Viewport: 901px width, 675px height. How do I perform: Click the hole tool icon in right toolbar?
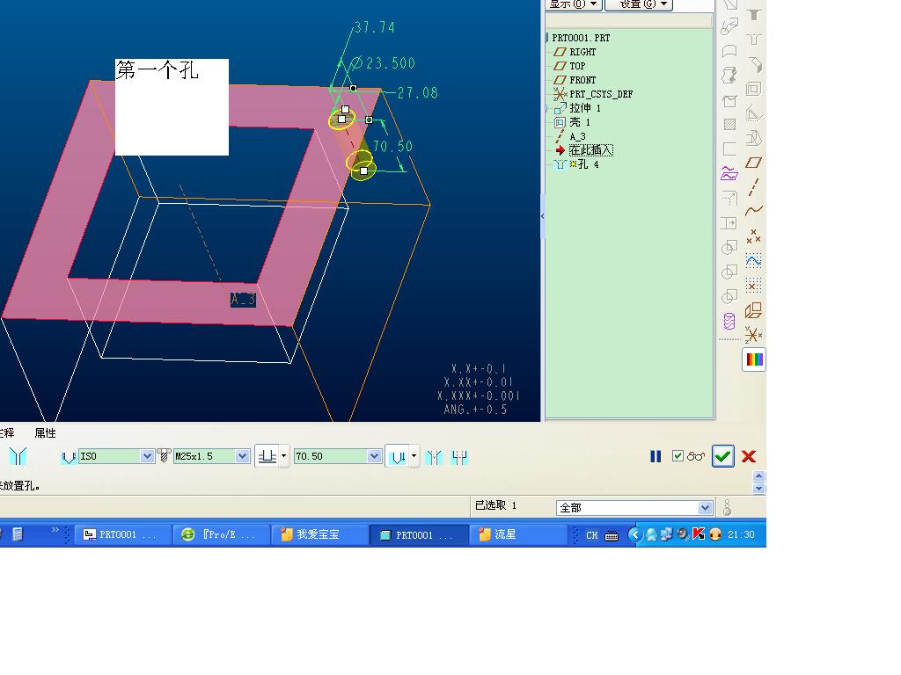[x=753, y=40]
